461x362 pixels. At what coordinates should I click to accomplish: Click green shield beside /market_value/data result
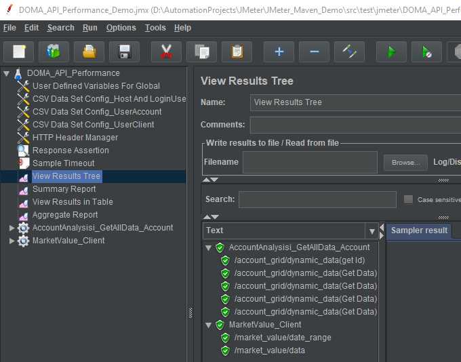225,350
